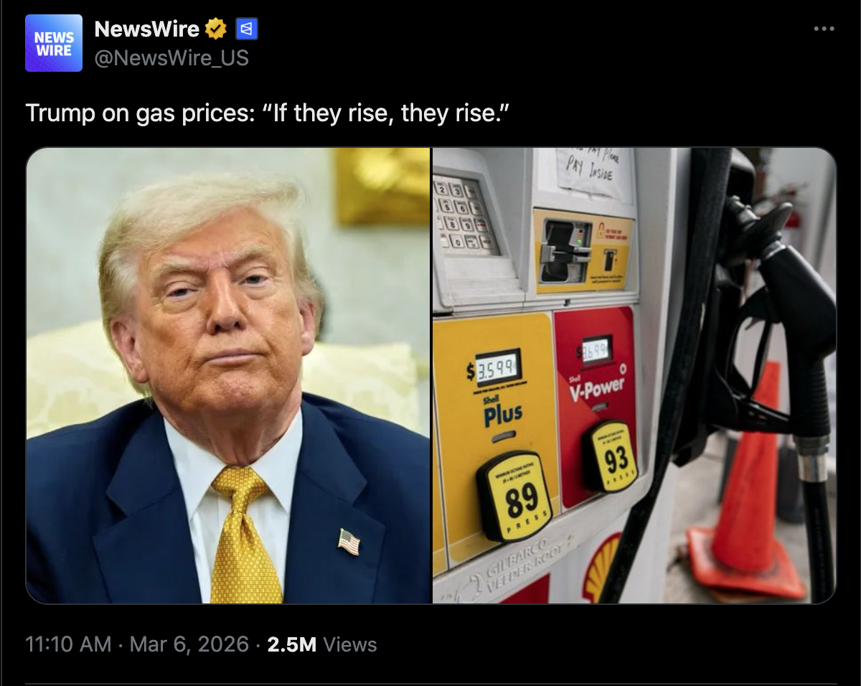Visit the @NewsWire_US handle
This screenshot has height=686, width=861.
172,58
